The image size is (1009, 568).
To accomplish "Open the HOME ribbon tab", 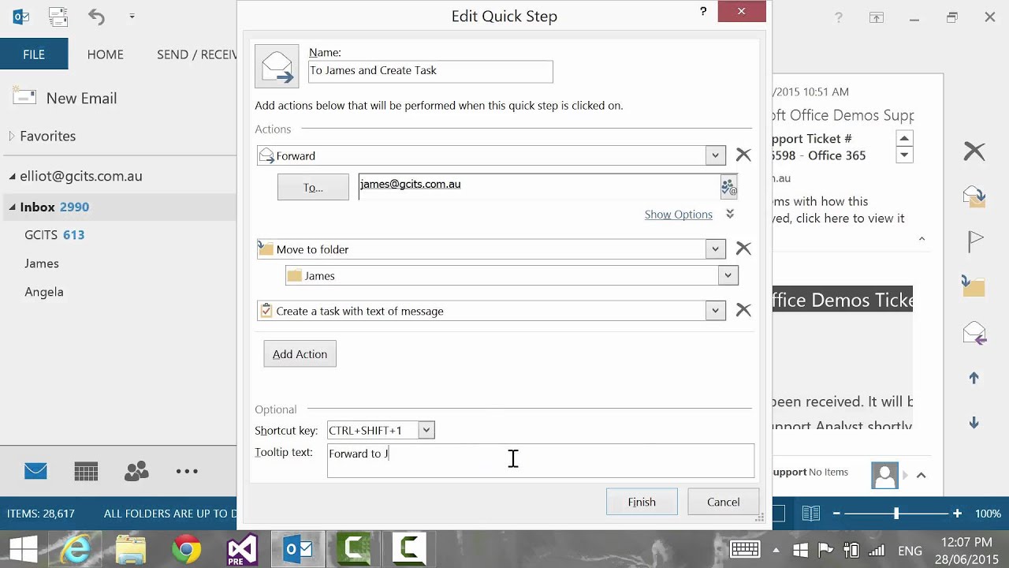I will tap(106, 54).
